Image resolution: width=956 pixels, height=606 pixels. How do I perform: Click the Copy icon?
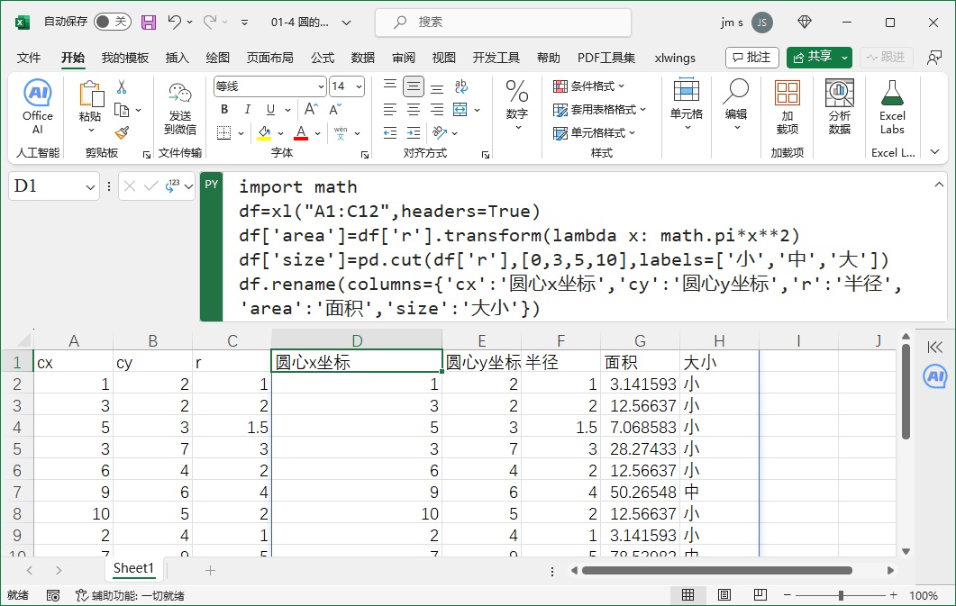122,110
